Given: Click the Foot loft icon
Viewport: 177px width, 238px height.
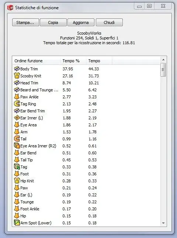Looking at the screenshot, I should tap(17, 174).
